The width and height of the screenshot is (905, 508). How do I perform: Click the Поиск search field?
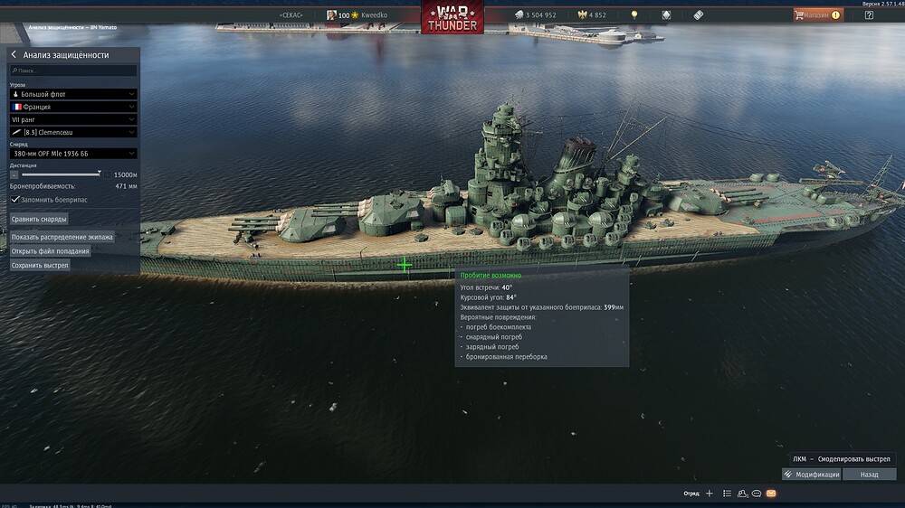pyautogui.click(x=73, y=71)
